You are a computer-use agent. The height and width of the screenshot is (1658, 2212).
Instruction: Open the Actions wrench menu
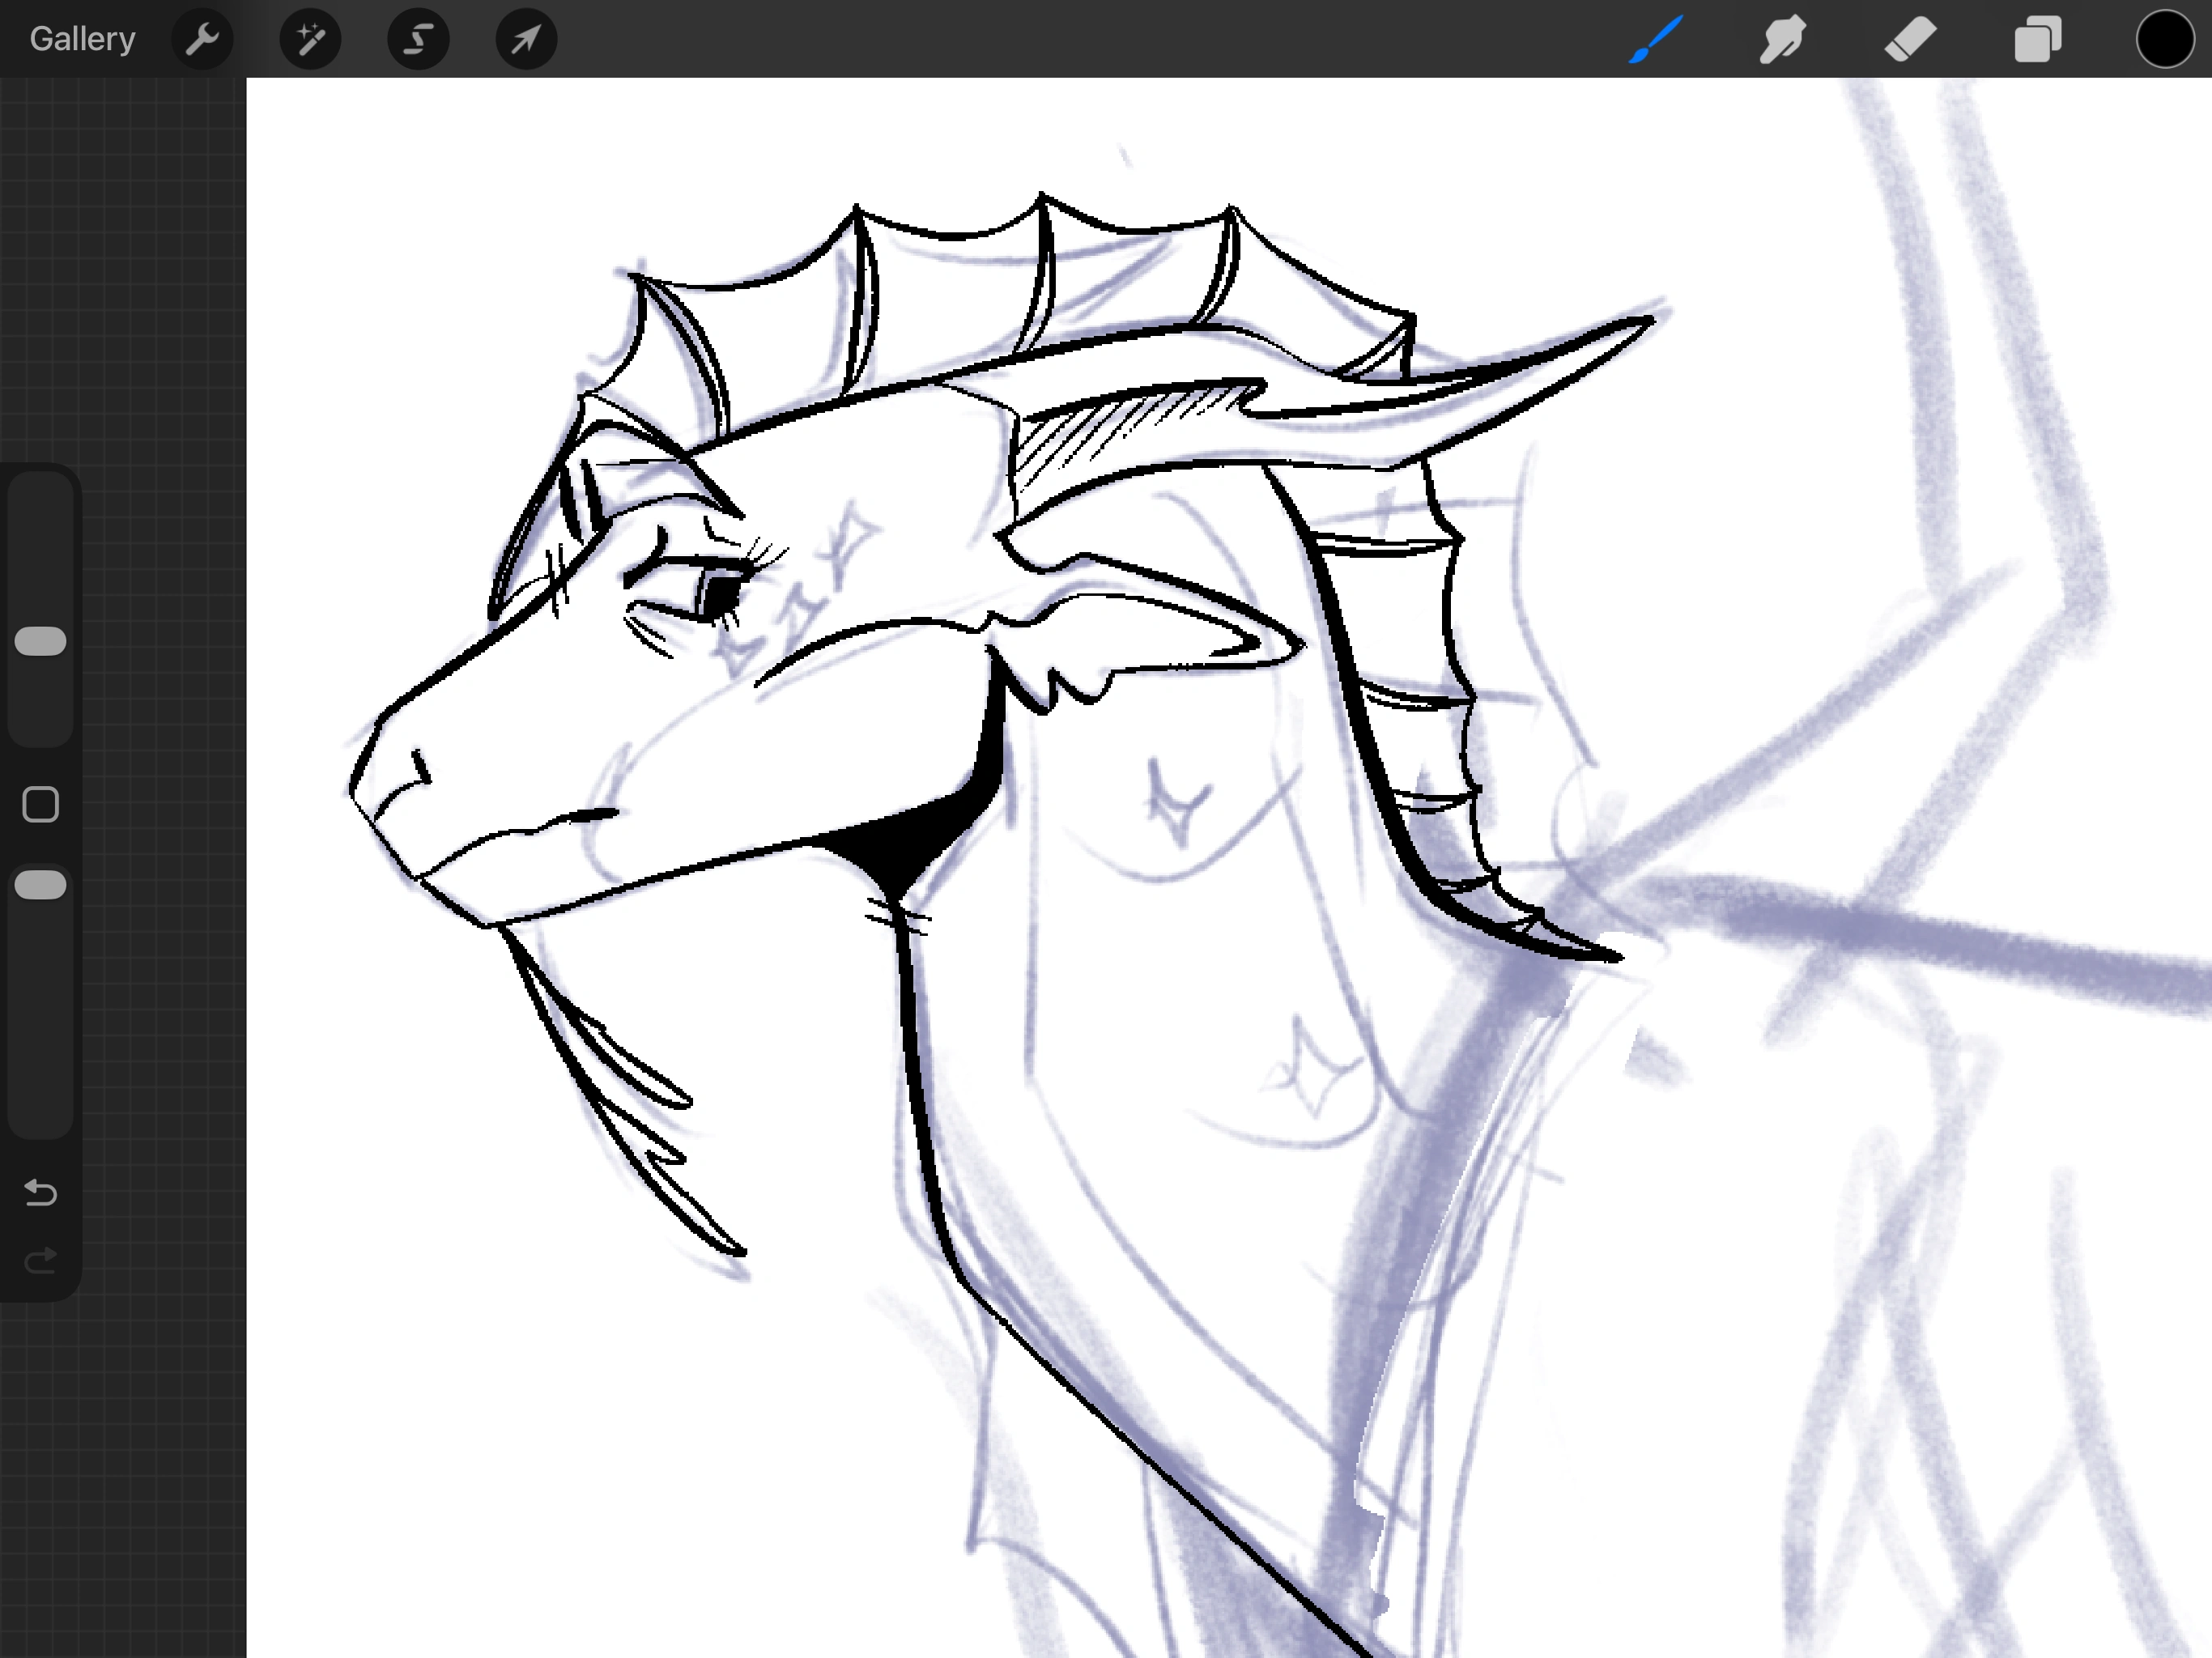202,40
